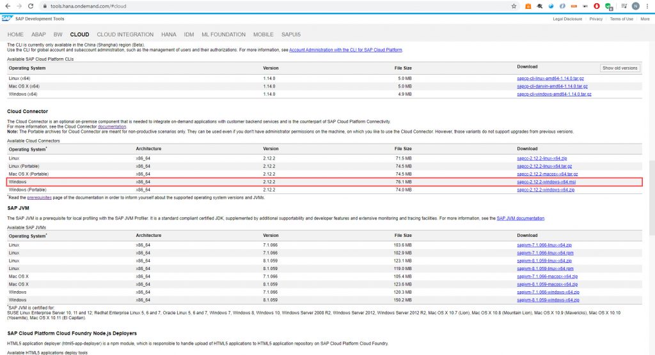The width and height of the screenshot is (655, 355).
Task: Download sapcp-cli-linux-amd64-1.14.0.tar.gz
Action: click(x=550, y=79)
